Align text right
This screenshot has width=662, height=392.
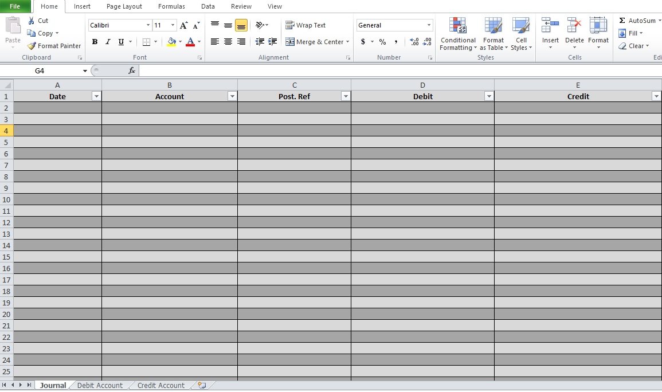241,42
